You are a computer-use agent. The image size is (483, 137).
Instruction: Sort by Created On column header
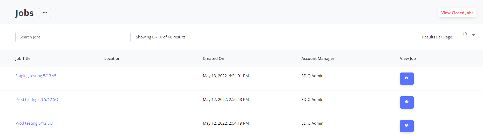click(213, 59)
